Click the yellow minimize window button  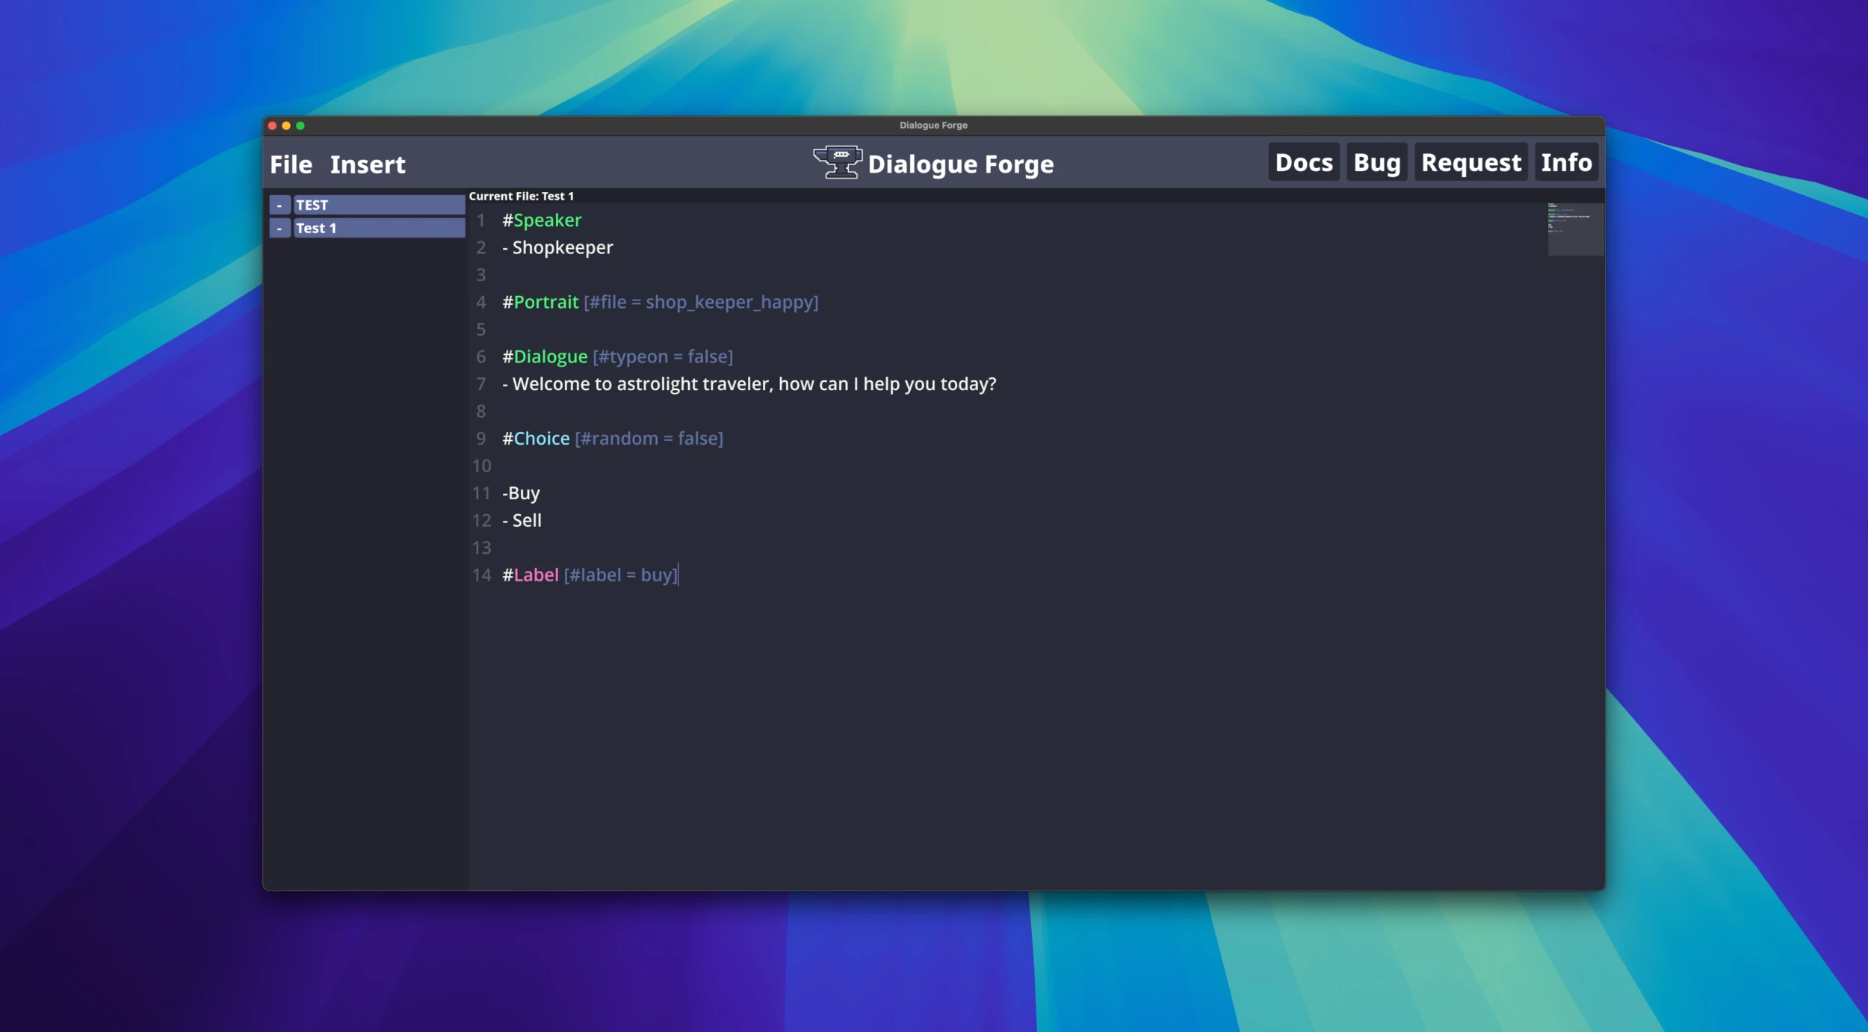[286, 126]
